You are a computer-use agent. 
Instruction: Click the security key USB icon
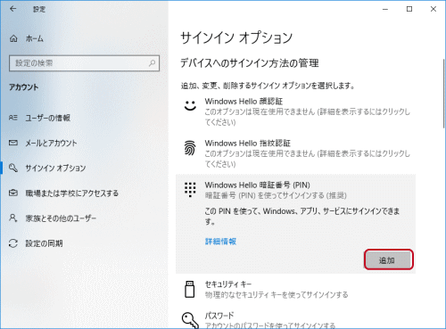click(190, 289)
